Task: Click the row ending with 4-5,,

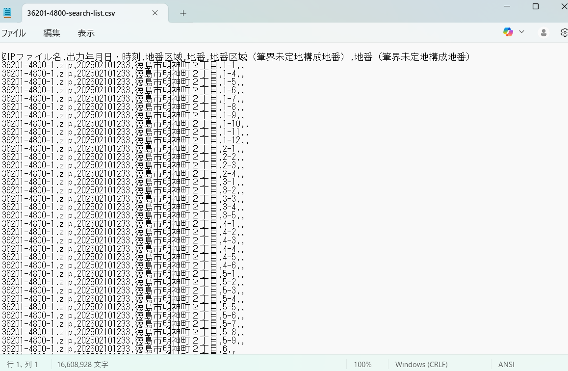Action: (x=123, y=257)
